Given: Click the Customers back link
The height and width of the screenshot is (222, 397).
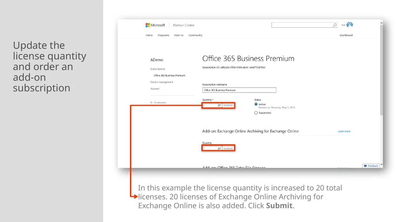Looking at the screenshot, I should pyautogui.click(x=160, y=103).
